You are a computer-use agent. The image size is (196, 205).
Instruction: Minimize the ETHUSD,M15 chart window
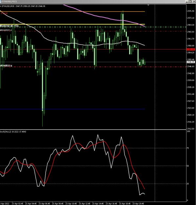tap(187, 1)
